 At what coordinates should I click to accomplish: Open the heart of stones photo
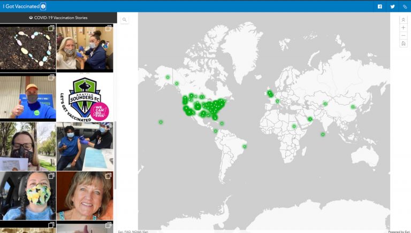point(28,47)
